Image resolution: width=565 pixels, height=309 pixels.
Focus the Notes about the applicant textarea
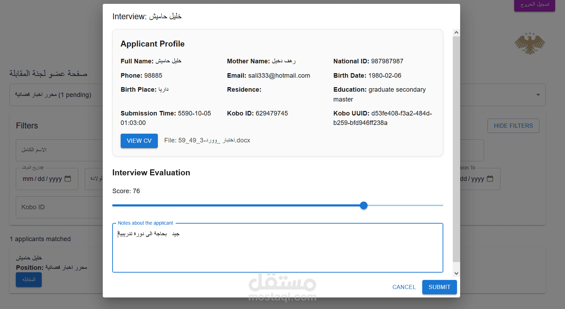point(278,248)
